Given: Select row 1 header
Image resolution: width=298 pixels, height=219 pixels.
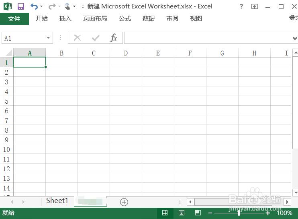Looking at the screenshot, I should coord(6,62).
